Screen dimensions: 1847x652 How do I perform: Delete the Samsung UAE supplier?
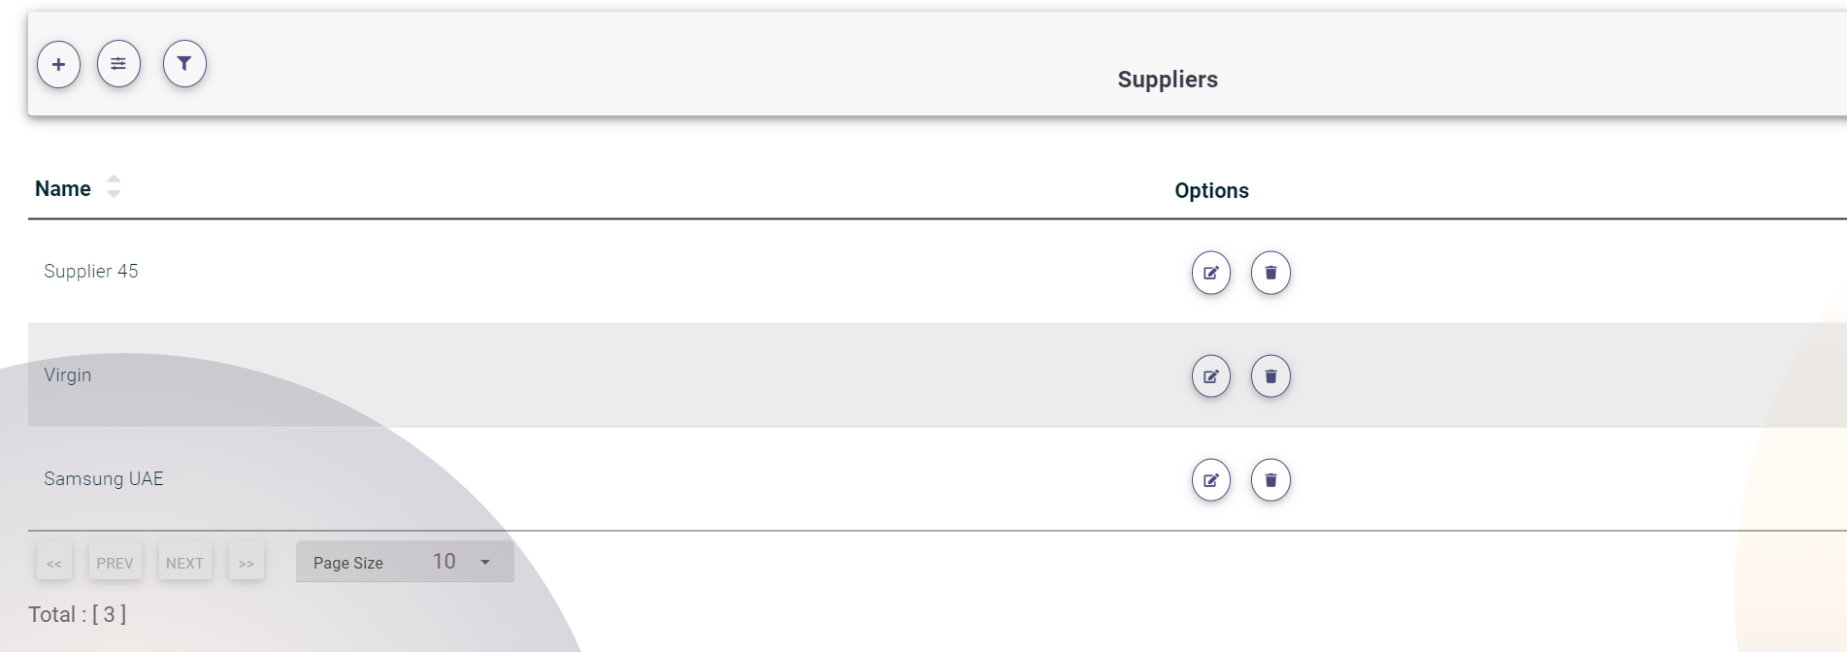tap(1270, 480)
